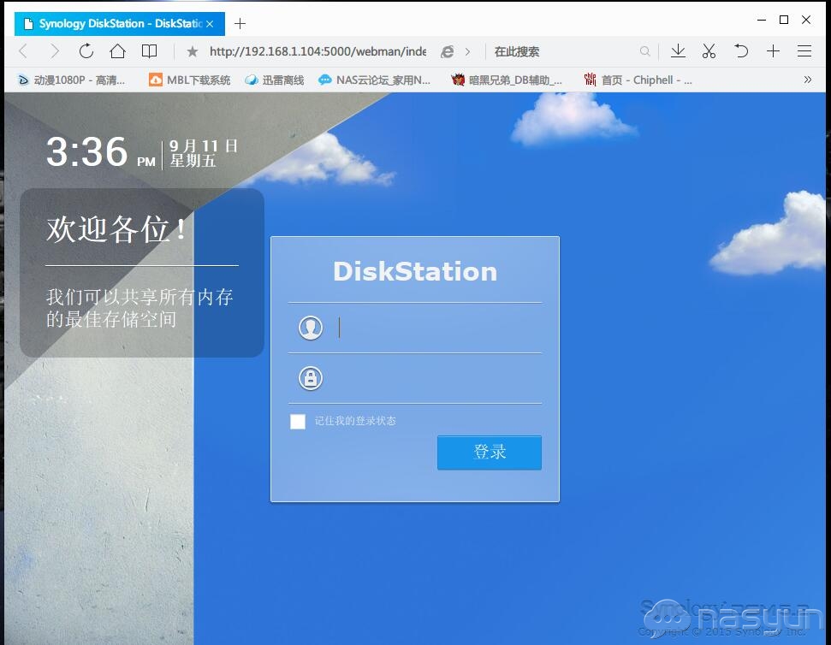
Task: Select the Synology DiskStation tab
Action: pyautogui.click(x=111, y=23)
